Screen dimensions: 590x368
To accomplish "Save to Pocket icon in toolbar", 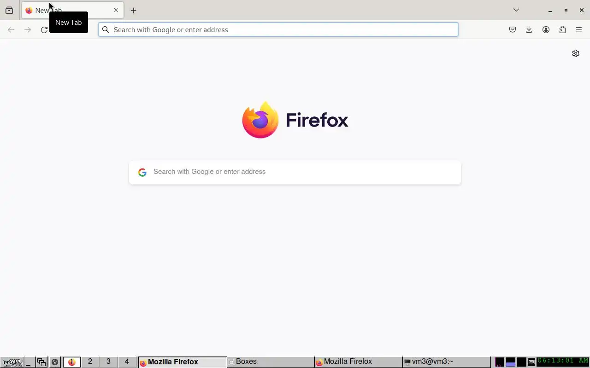I will (x=513, y=29).
